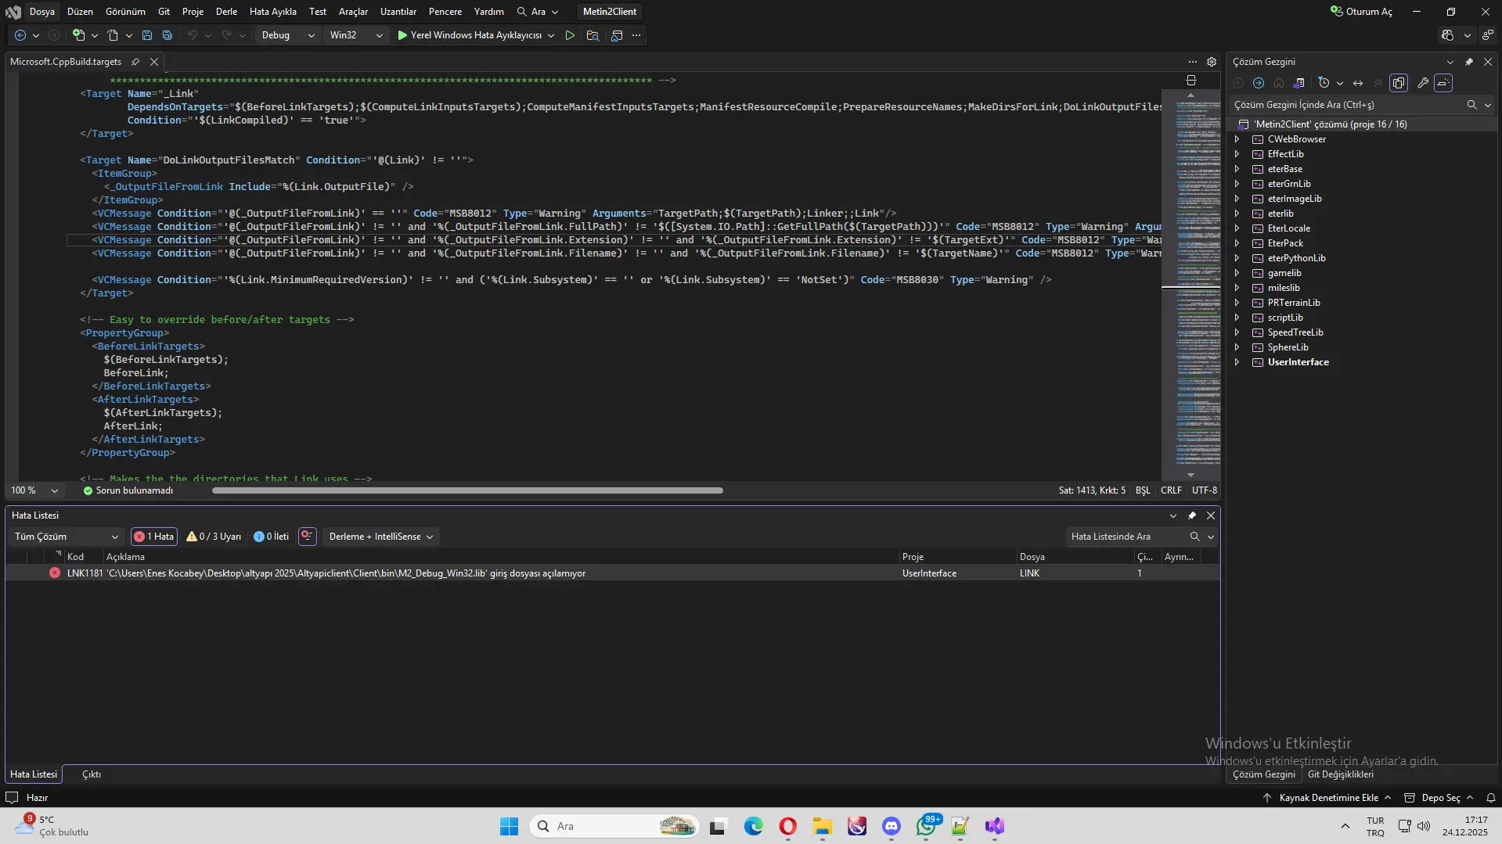Open the editor settings gear icon
Viewport: 1502px width, 844px height.
pos(1212,62)
